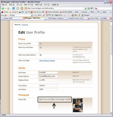Uncheck Show my real name
Screen dimensions: 113x117
pyautogui.click(x=41, y=47)
